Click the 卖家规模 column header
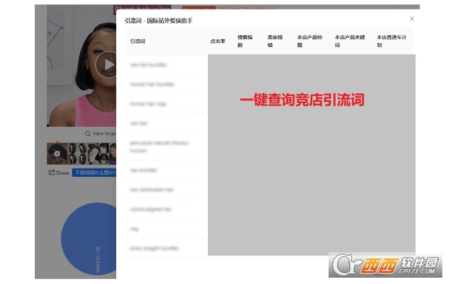Screen dimensions: 455x284 coord(275,41)
